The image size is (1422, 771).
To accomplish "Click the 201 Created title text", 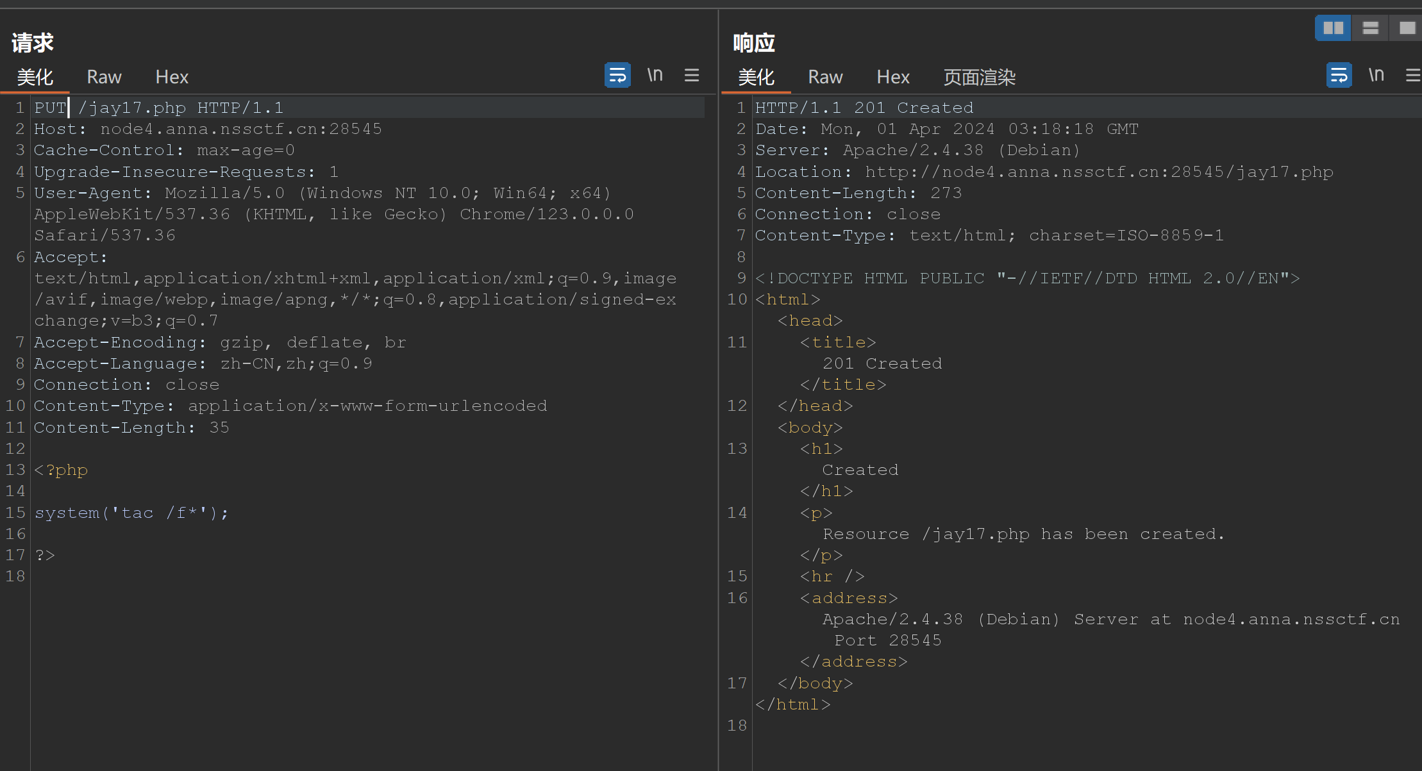I will pyautogui.click(x=882, y=363).
